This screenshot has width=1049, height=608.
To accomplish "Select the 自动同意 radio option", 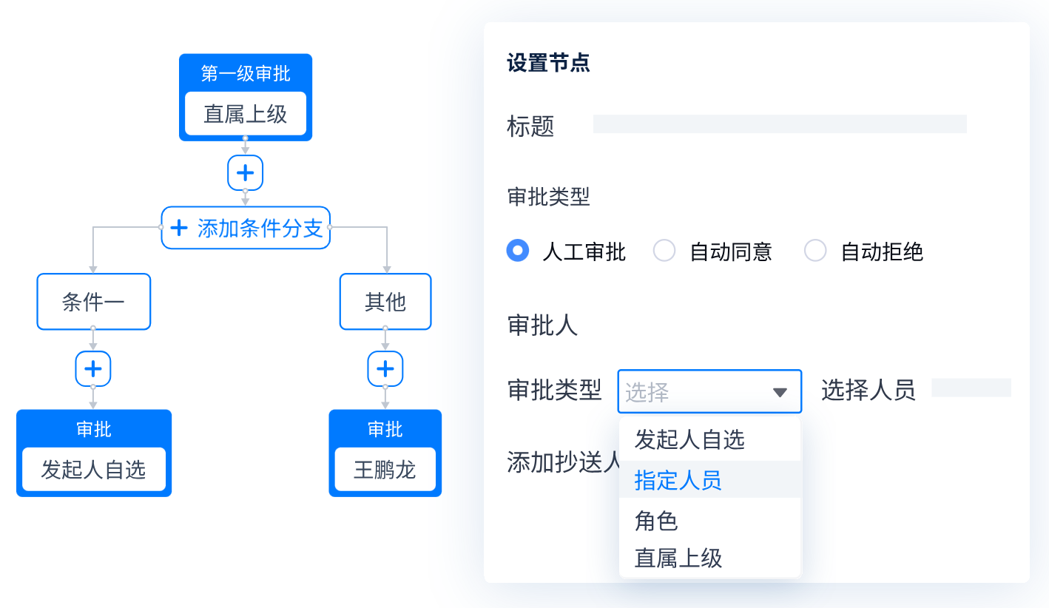I will [x=664, y=251].
